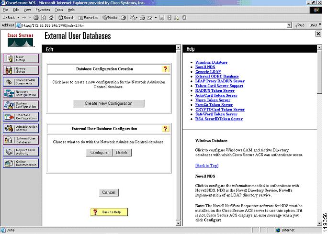
Task: Open Online Documentation in the sidebar
Action: point(21,163)
